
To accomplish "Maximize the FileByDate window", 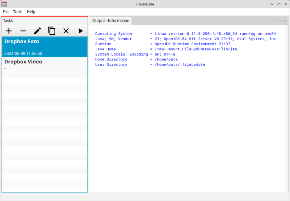I will click(x=279, y=4).
